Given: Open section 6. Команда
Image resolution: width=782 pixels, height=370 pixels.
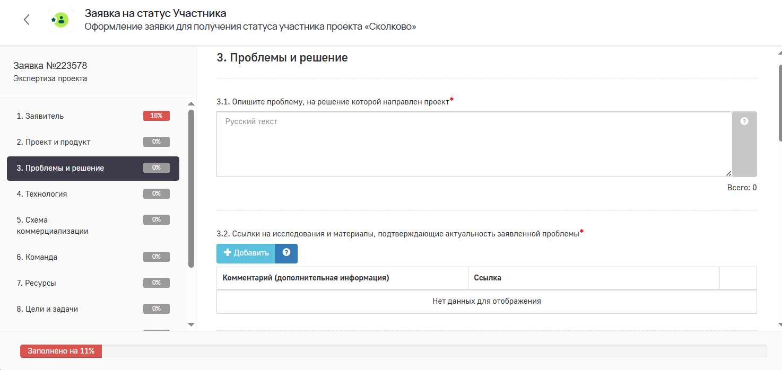Looking at the screenshot, I should point(93,257).
